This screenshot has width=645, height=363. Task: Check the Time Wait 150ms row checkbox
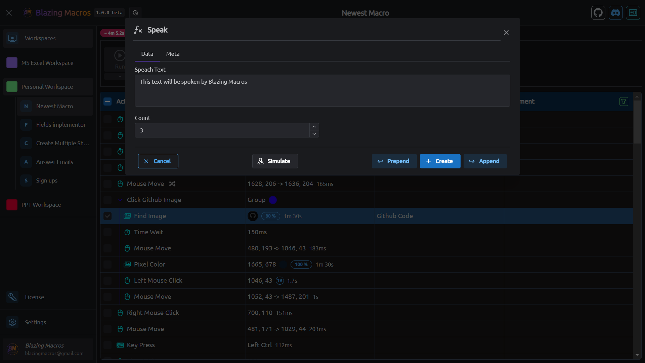pyautogui.click(x=107, y=232)
